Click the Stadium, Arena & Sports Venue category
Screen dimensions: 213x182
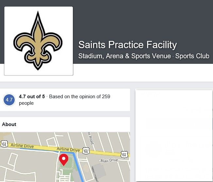pos(124,56)
